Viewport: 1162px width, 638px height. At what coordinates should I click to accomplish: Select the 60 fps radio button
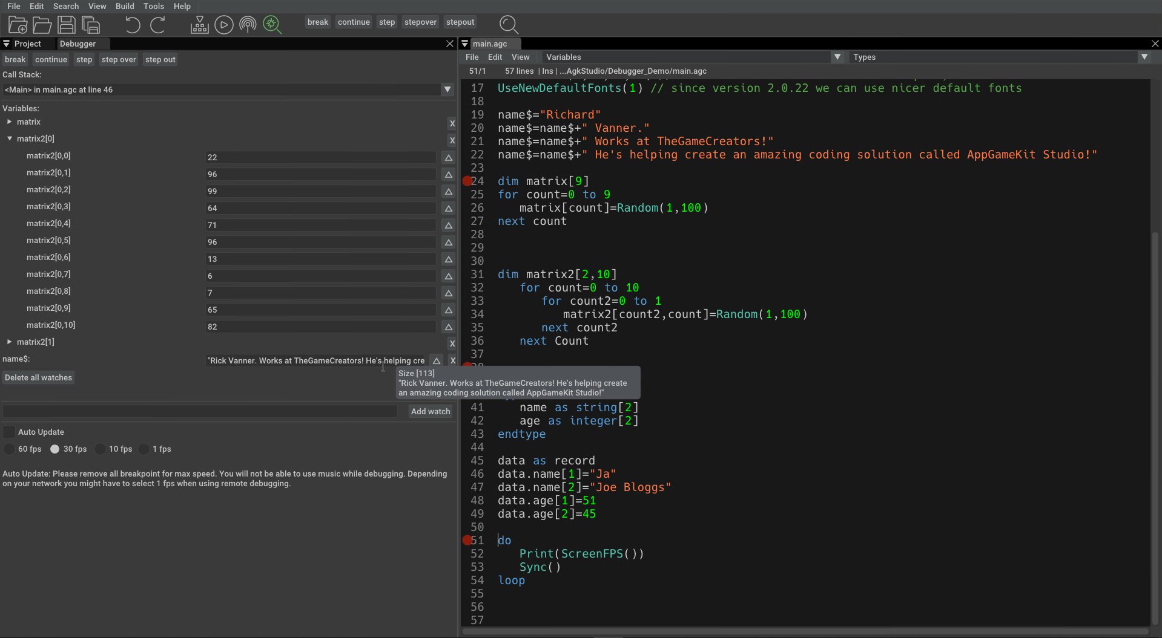10,449
